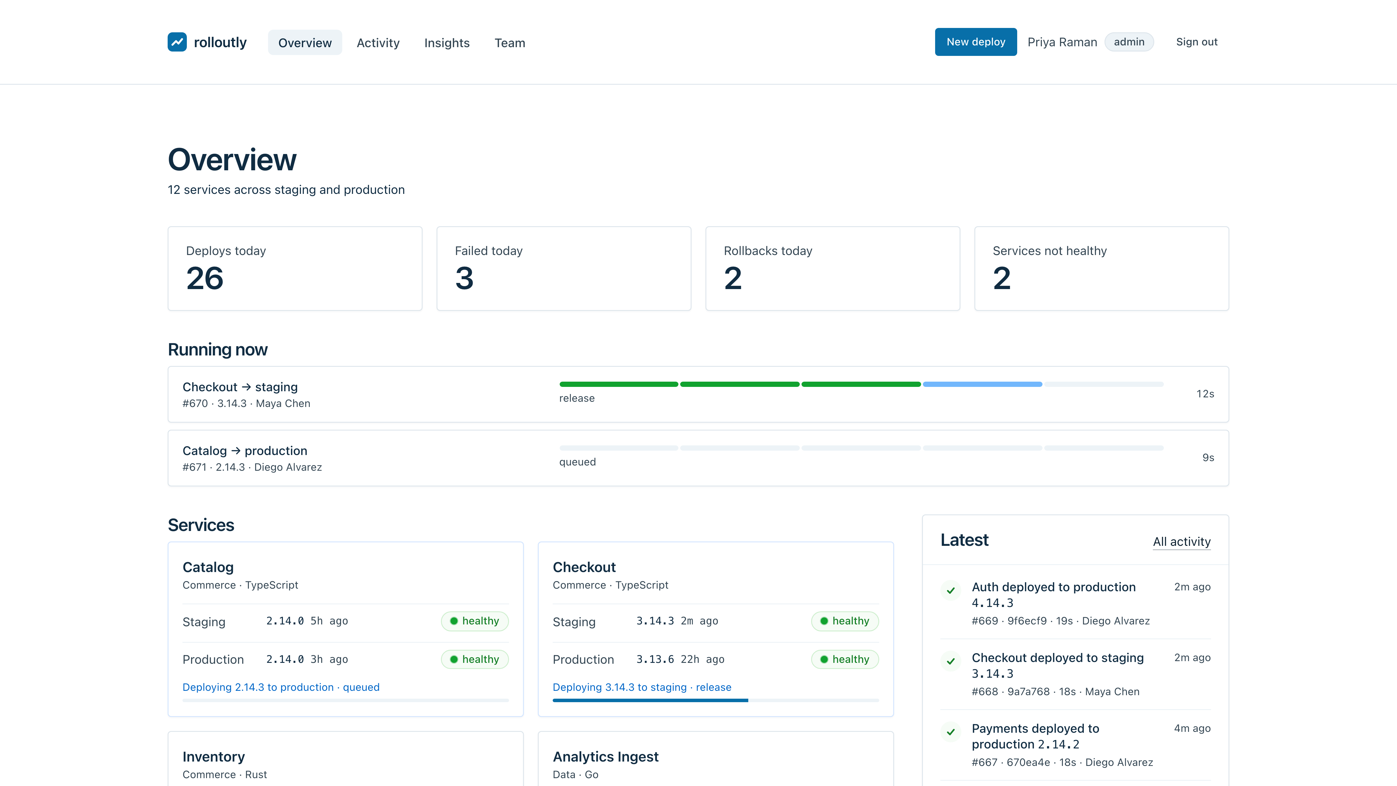Click Catalog Staging healthy badge
The image size is (1397, 786).
(x=474, y=621)
